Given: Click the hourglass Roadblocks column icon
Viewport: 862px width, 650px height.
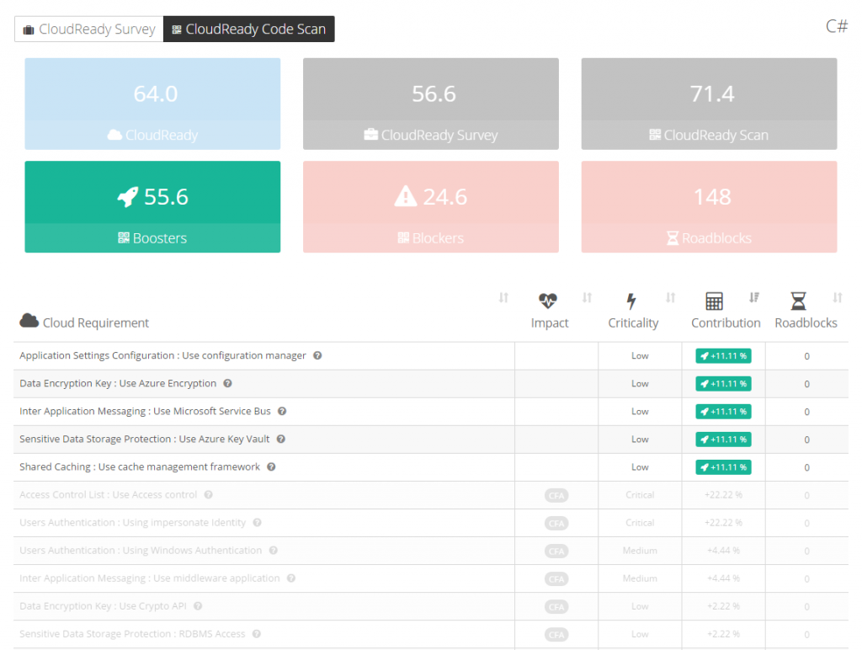Looking at the screenshot, I should tap(798, 301).
